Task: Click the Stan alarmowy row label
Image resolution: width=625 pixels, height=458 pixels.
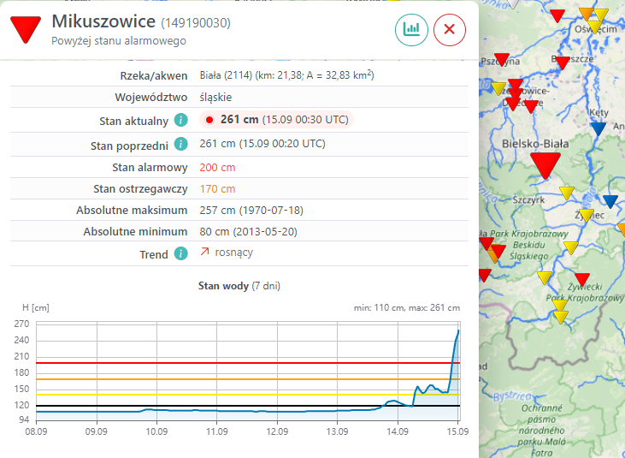Action: pos(150,168)
